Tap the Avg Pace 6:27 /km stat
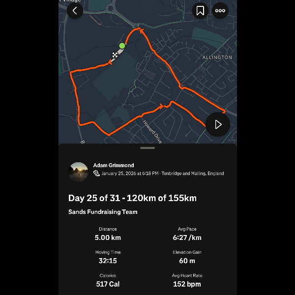This screenshot has height=295, width=295. [x=187, y=234]
